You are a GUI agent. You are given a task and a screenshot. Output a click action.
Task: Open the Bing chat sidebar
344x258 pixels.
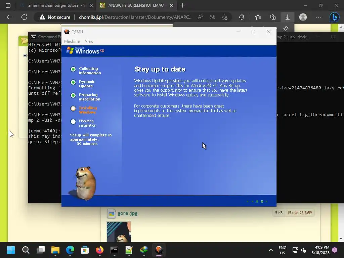click(x=334, y=17)
